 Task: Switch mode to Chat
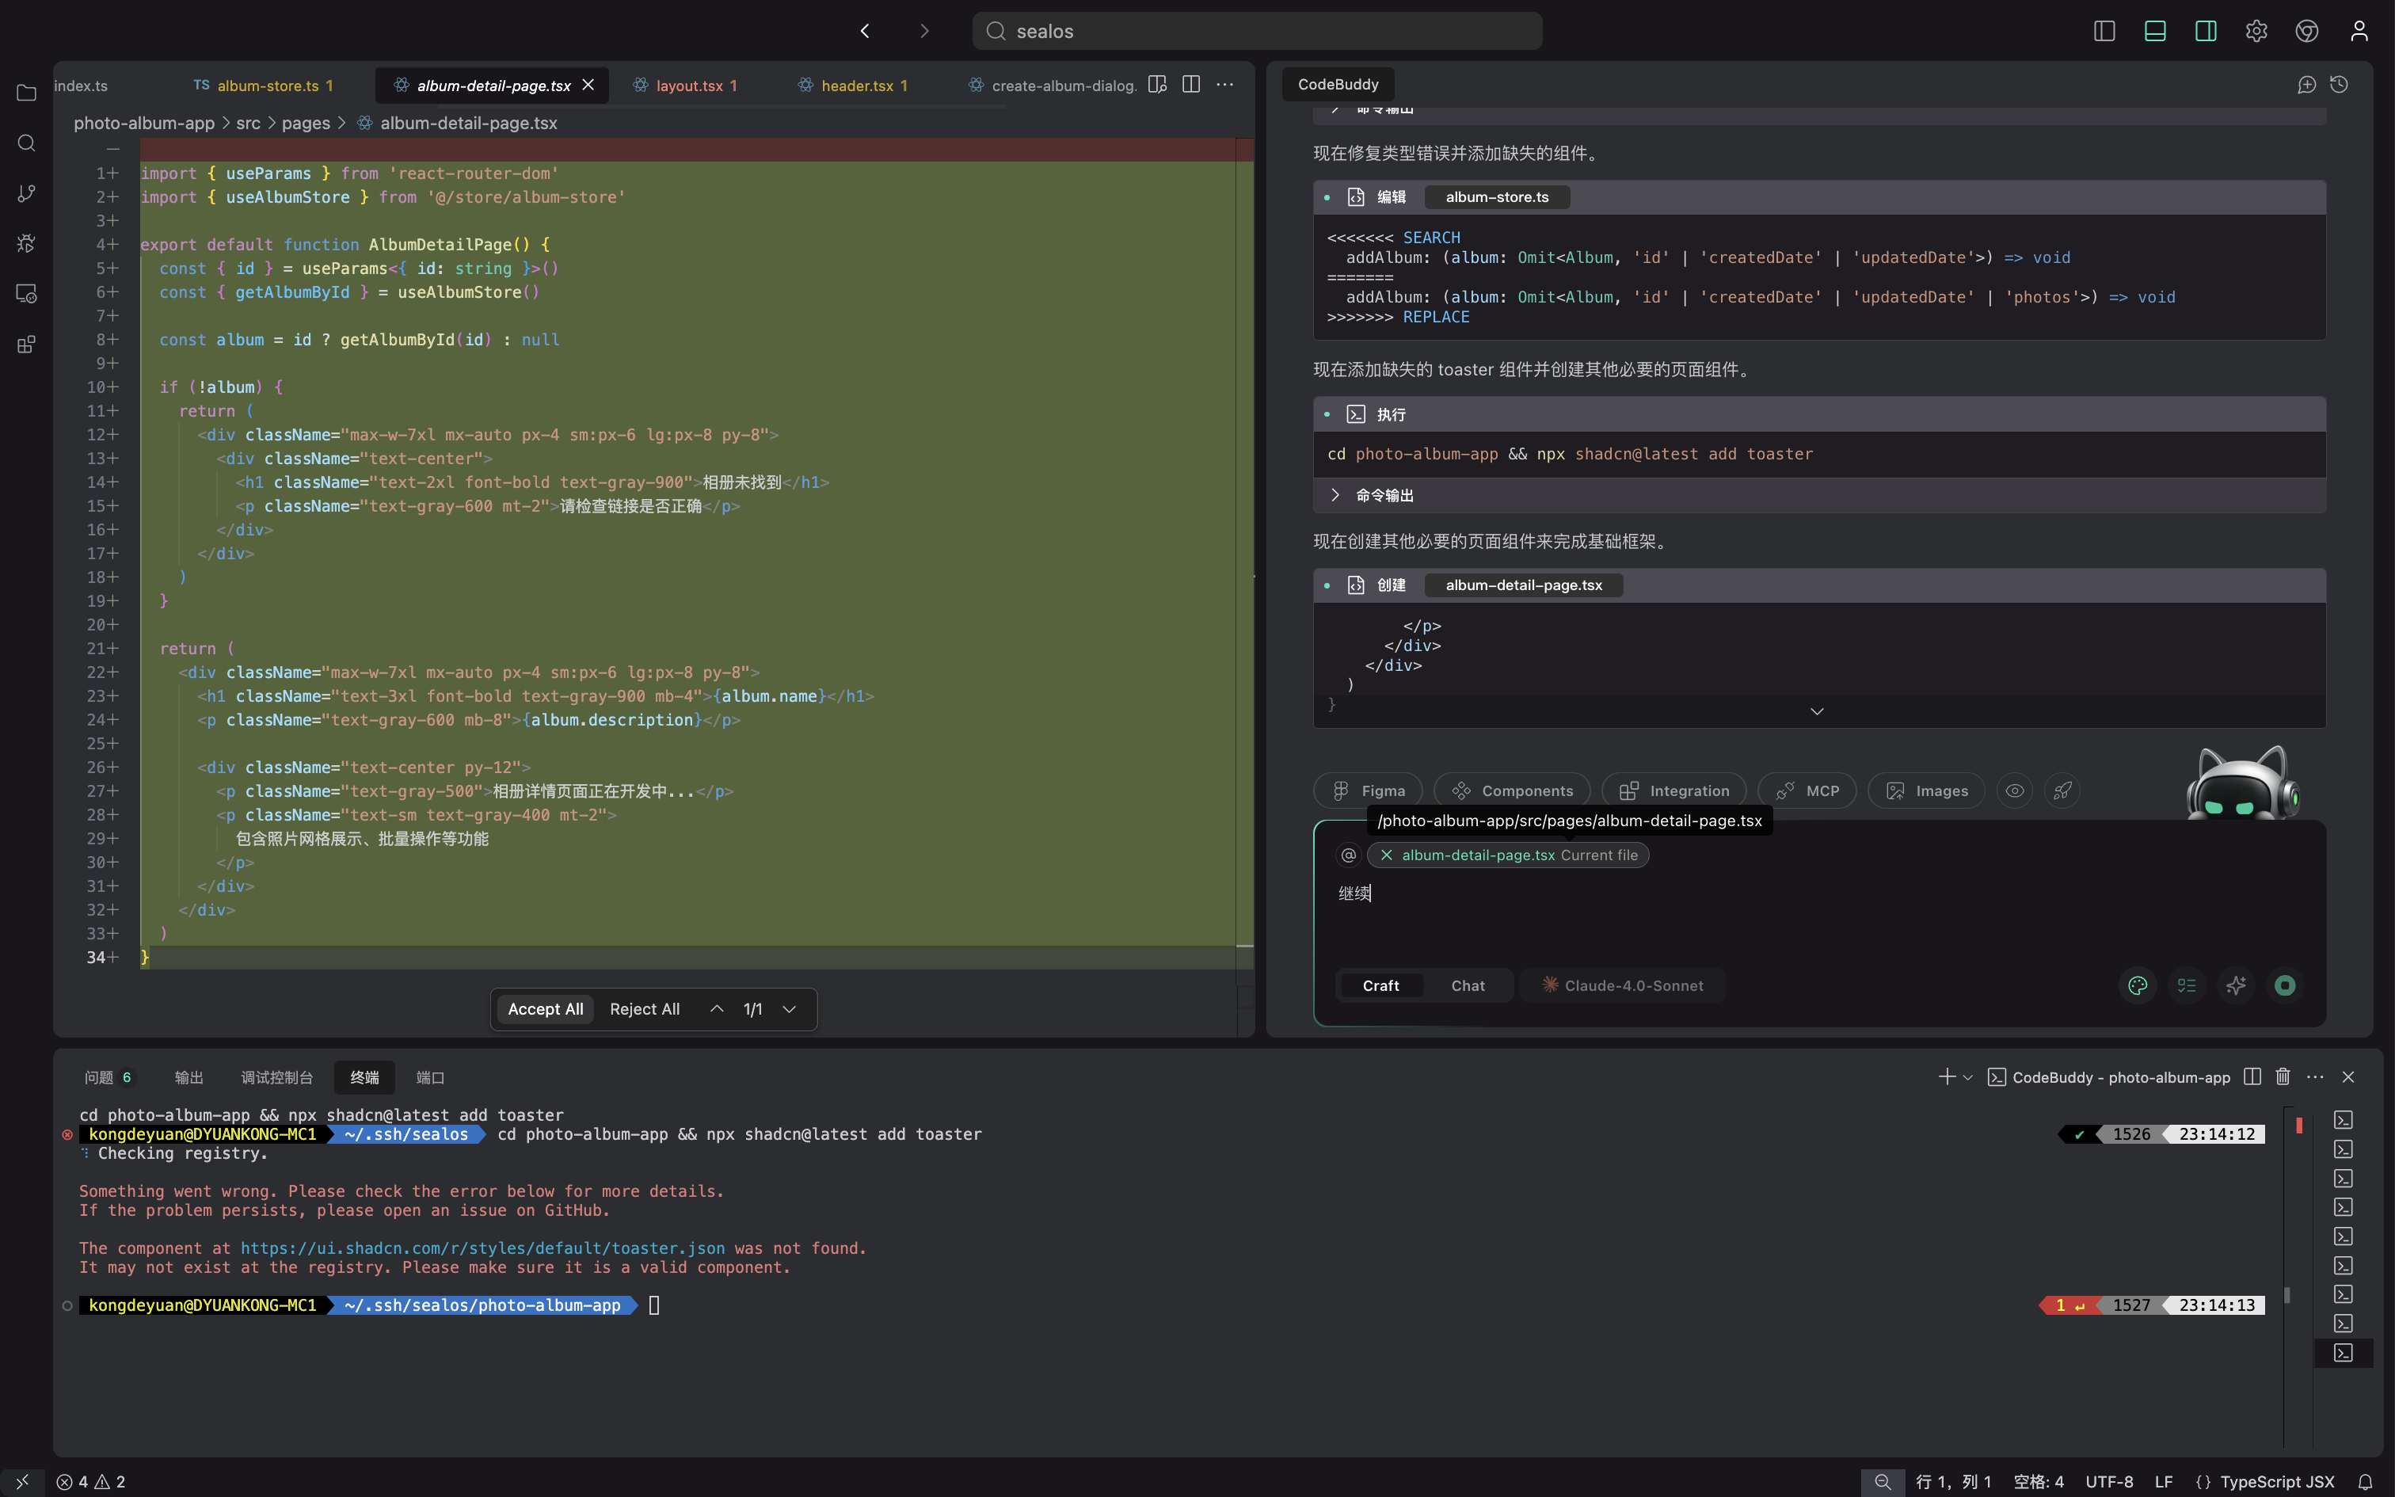pos(1468,985)
